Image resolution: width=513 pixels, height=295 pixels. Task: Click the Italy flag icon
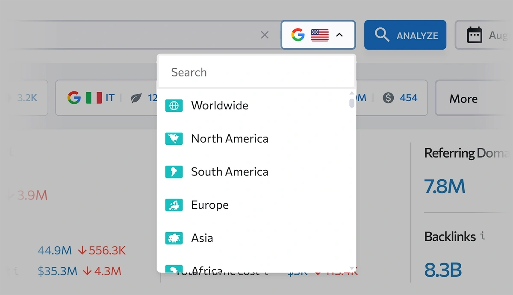tap(94, 98)
